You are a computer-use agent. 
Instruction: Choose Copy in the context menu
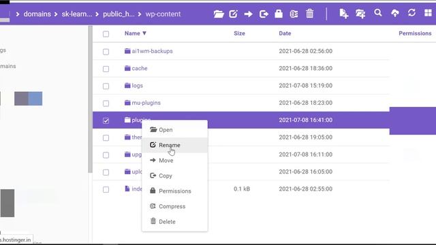point(174,176)
